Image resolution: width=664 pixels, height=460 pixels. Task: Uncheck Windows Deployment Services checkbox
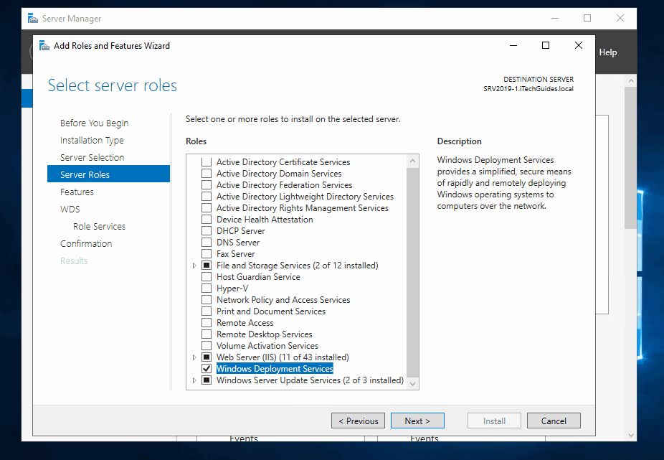point(207,369)
